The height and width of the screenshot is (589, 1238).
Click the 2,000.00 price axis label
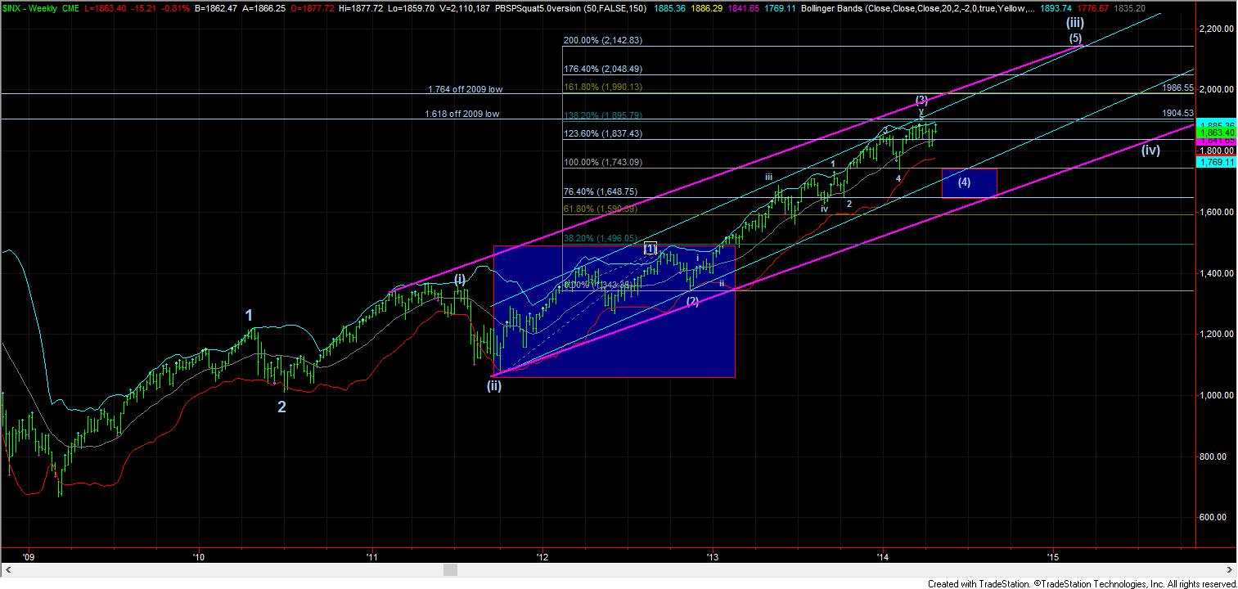click(x=1215, y=89)
